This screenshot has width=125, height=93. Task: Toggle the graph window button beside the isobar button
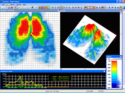pos(91,7)
